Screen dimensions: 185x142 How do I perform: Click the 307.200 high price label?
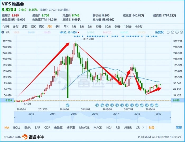tap(88, 39)
